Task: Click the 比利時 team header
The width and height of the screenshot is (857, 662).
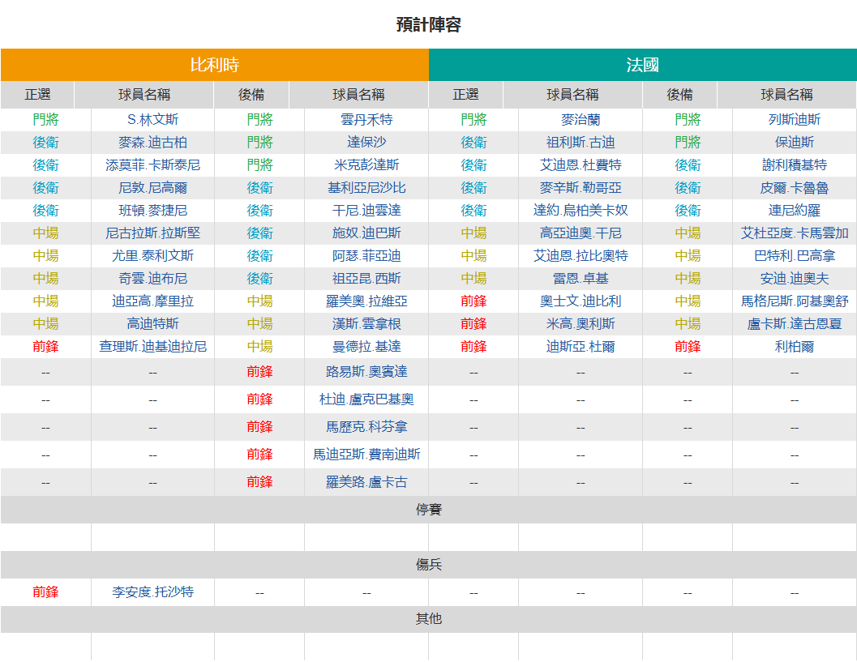Action: [214, 65]
